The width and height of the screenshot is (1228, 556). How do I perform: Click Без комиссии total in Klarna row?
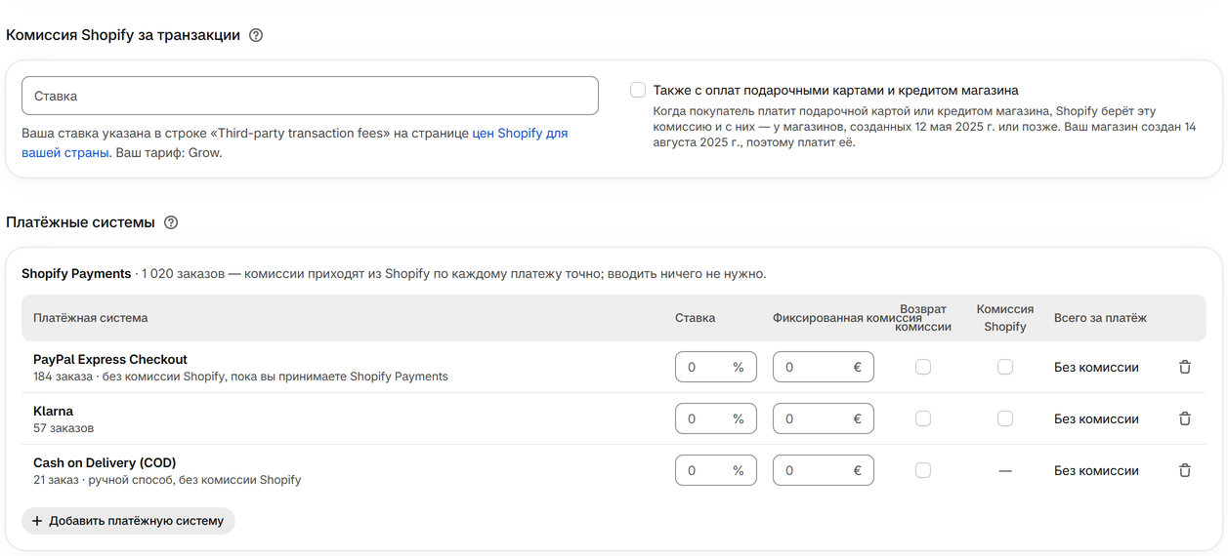coord(1096,419)
